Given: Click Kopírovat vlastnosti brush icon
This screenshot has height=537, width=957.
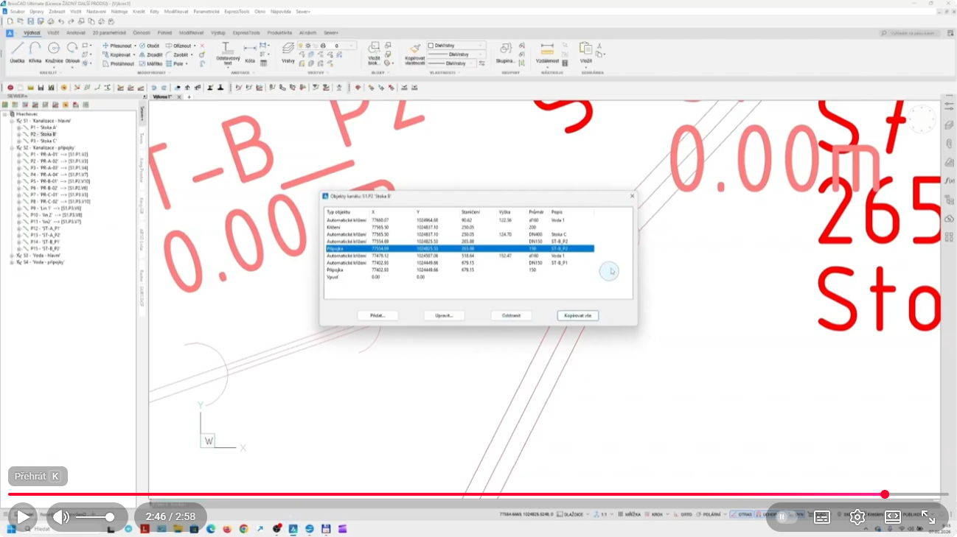Looking at the screenshot, I should [x=415, y=52].
